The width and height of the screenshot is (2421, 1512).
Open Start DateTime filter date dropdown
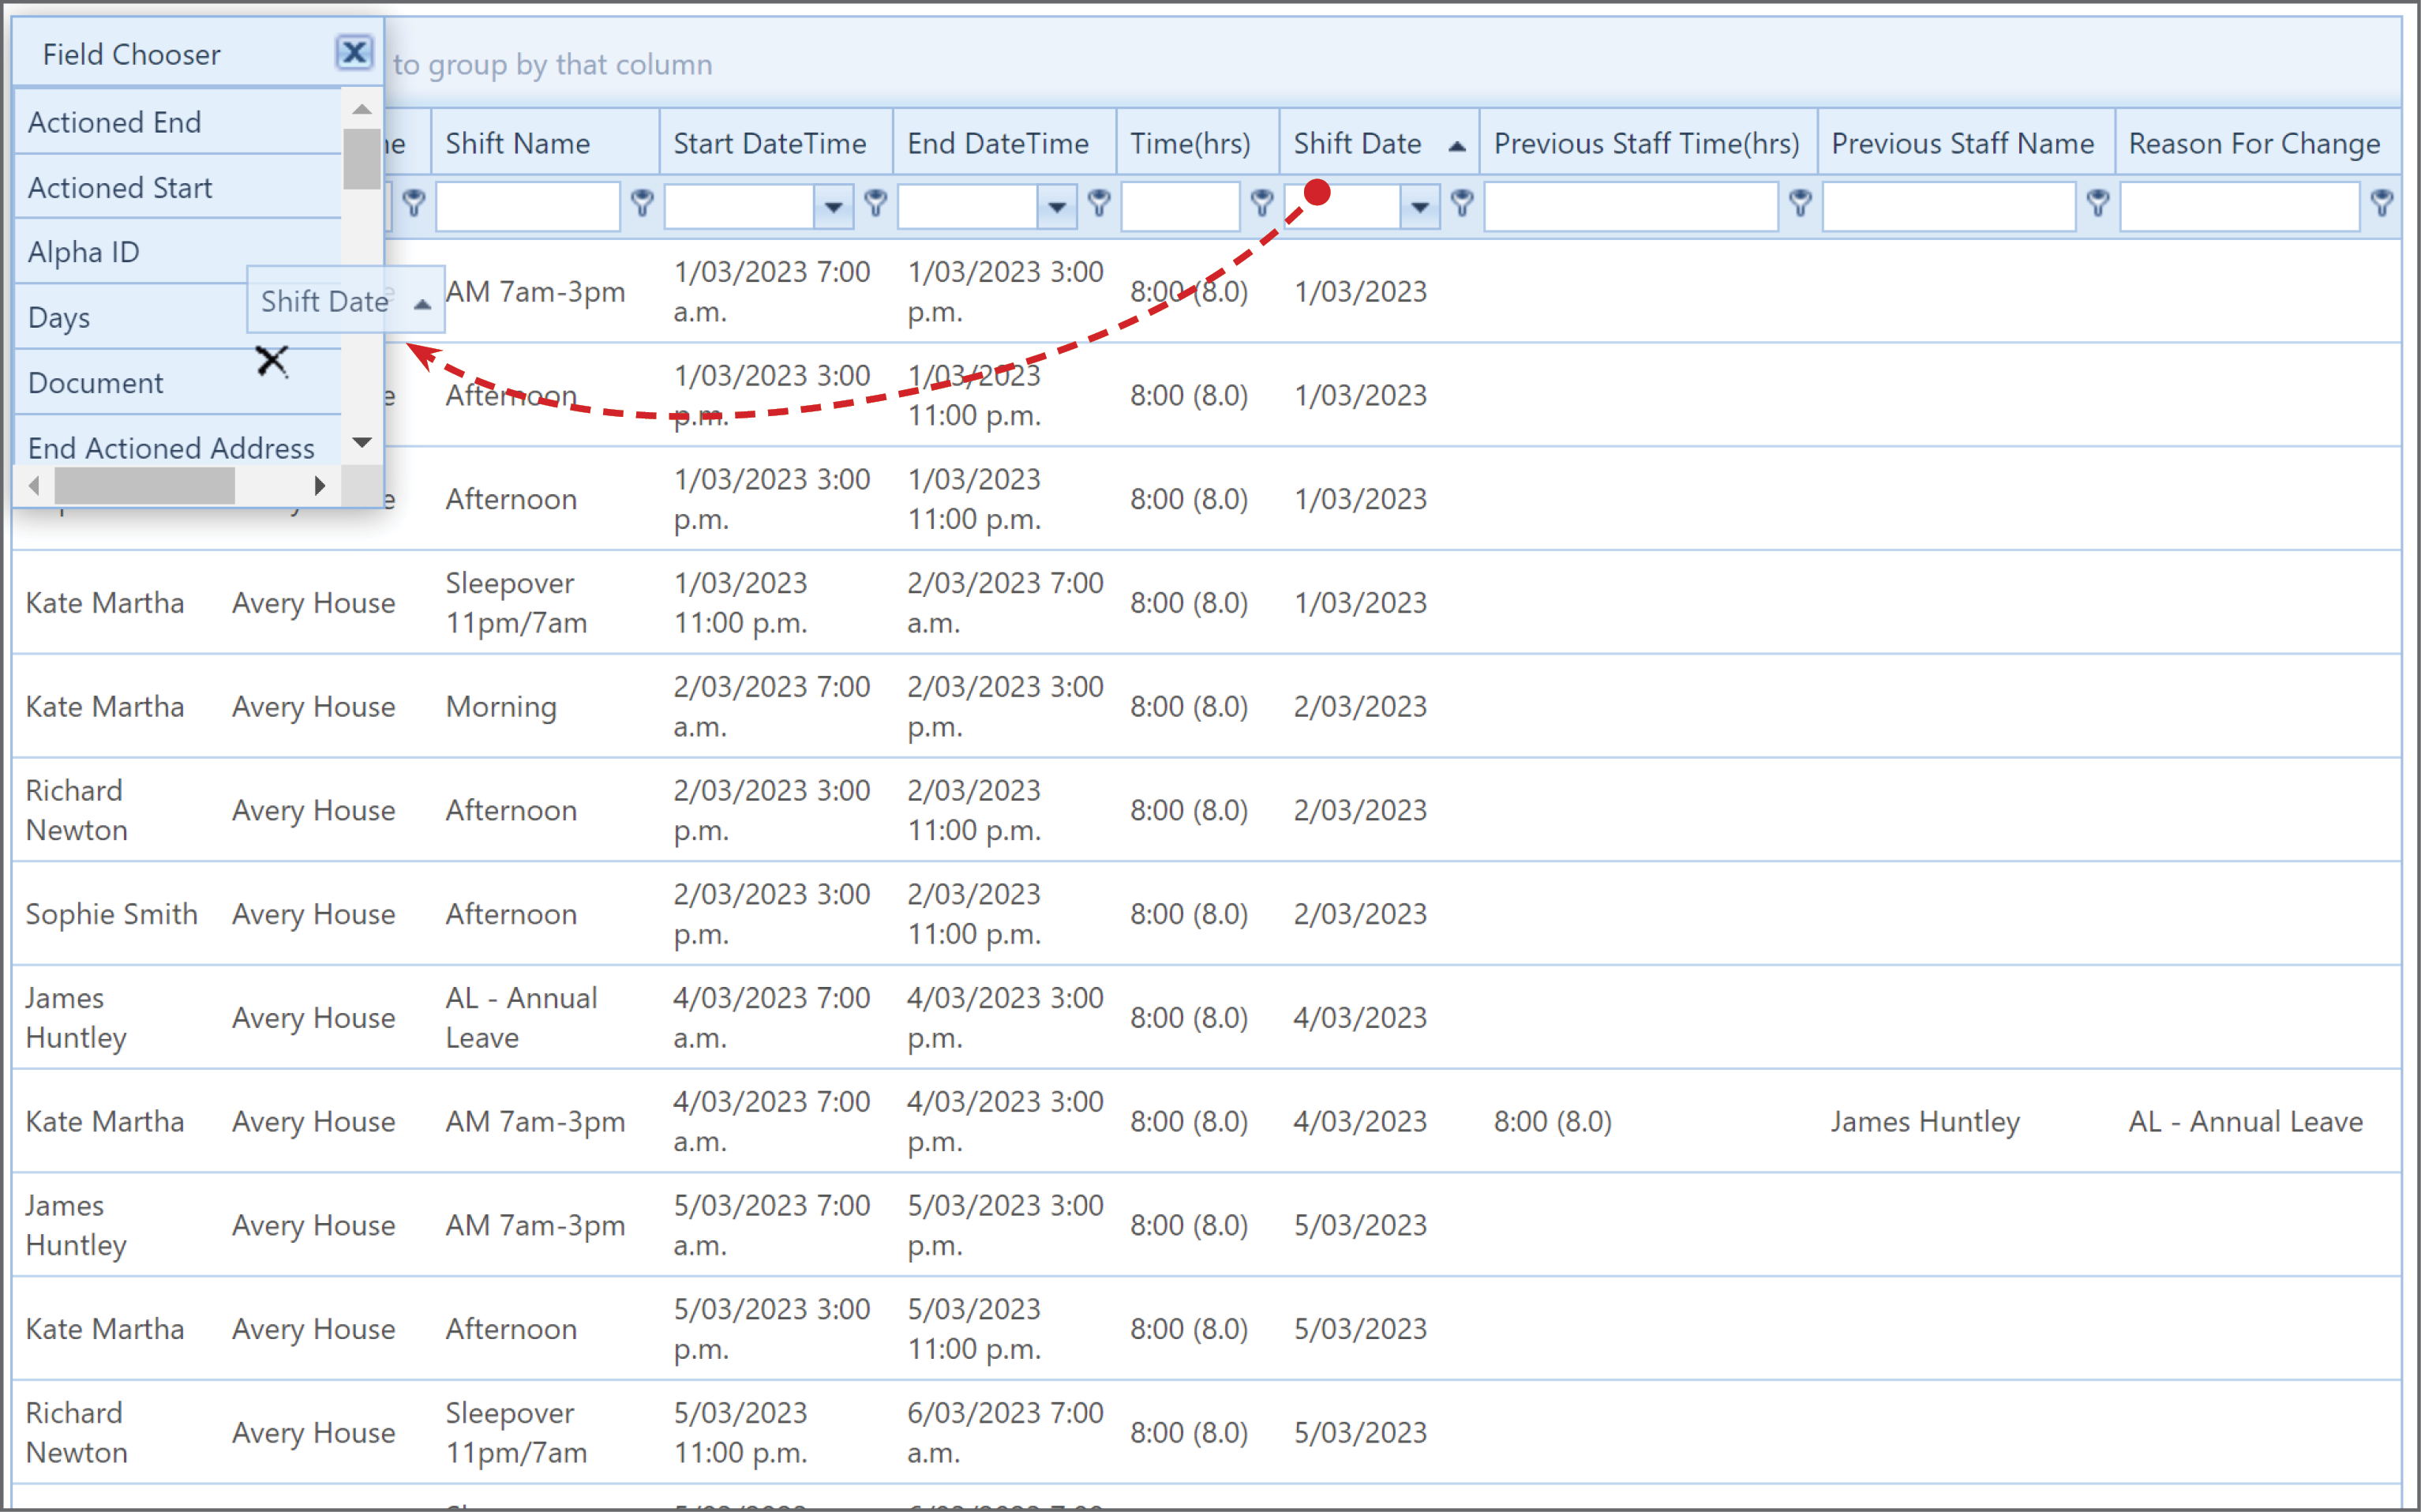pos(834,207)
